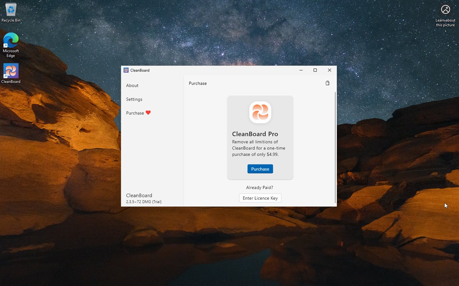Image resolution: width=459 pixels, height=286 pixels.
Task: Click the vertical scrollbar in Purchase panel
Action: pos(335,147)
